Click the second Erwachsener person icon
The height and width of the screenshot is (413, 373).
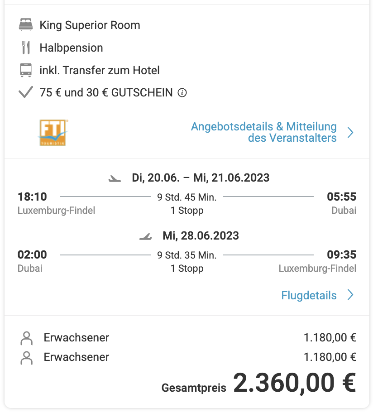[27, 358]
